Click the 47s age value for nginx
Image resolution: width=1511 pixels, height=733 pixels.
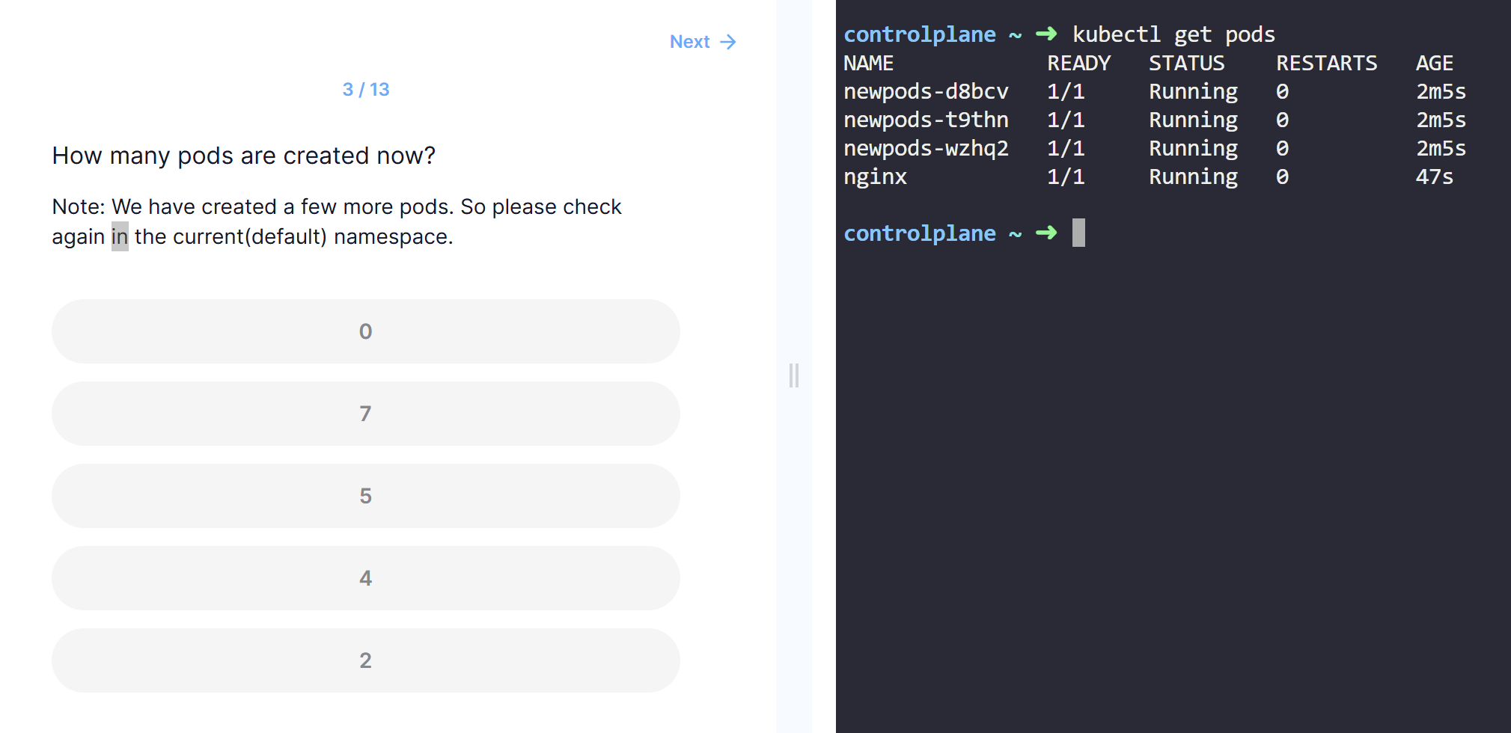pos(1434,177)
